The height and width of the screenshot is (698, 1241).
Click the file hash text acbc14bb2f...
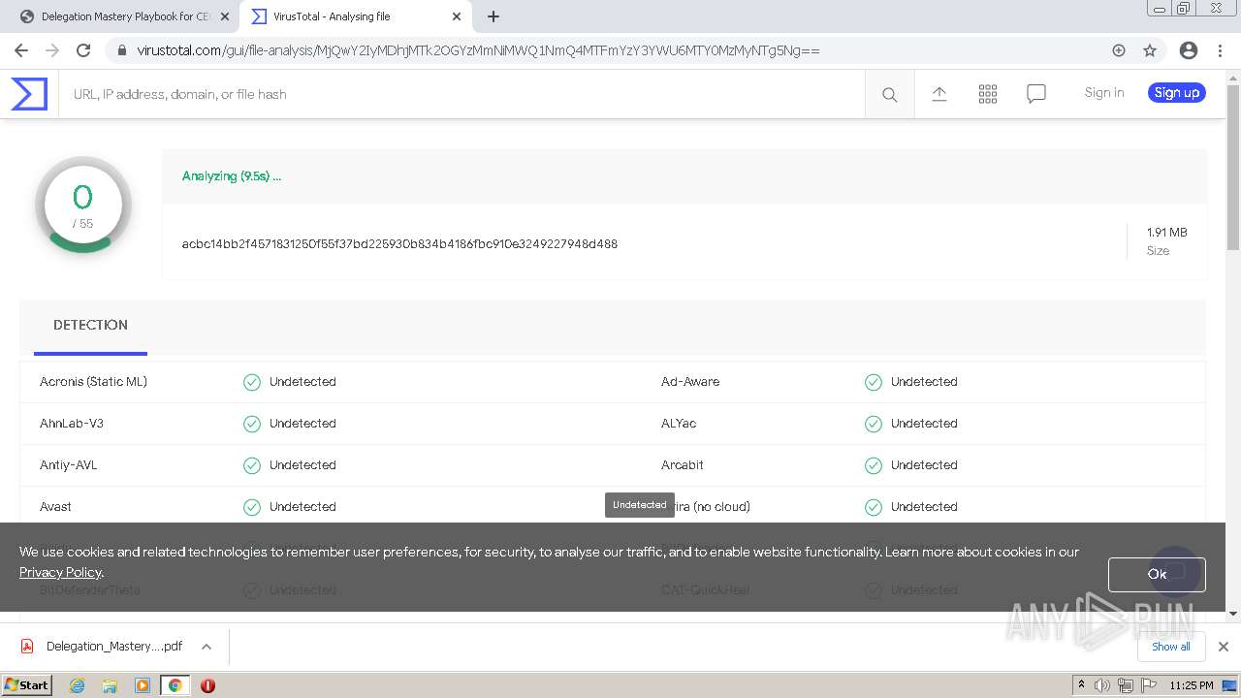pos(399,244)
